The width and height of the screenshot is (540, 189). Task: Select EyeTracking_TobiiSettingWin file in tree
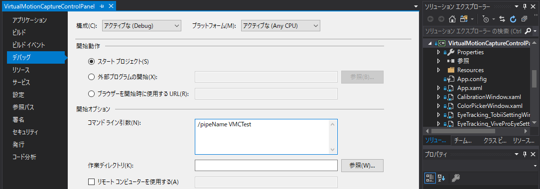click(493, 114)
